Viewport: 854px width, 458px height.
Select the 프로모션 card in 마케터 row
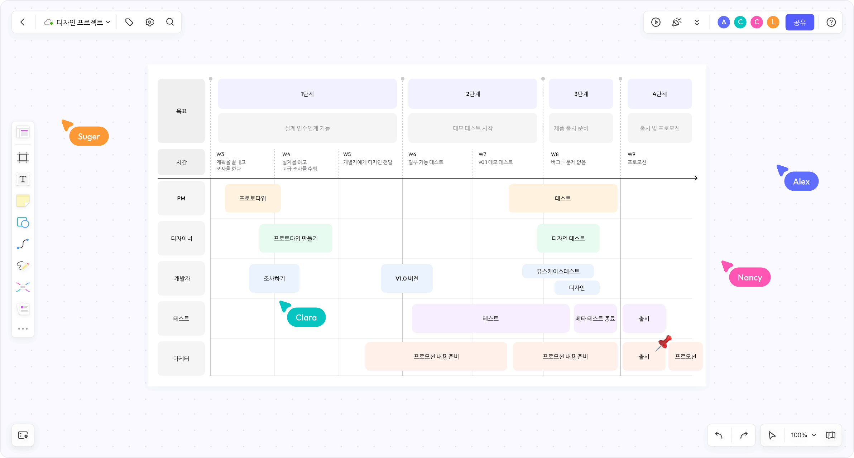tap(686, 356)
